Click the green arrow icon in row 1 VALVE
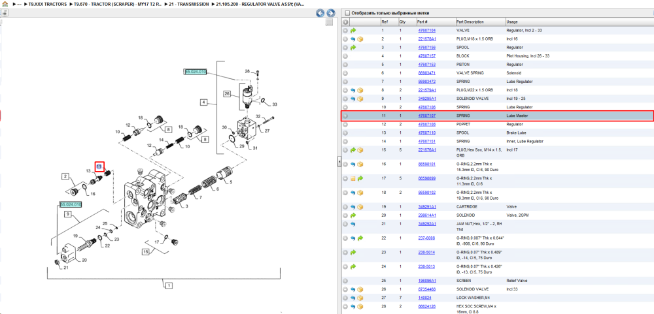654x314 pixels. 353,31
